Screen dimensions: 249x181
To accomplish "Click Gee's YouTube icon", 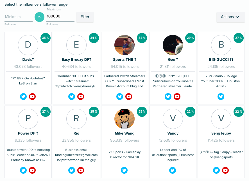I will tap(177, 97).
